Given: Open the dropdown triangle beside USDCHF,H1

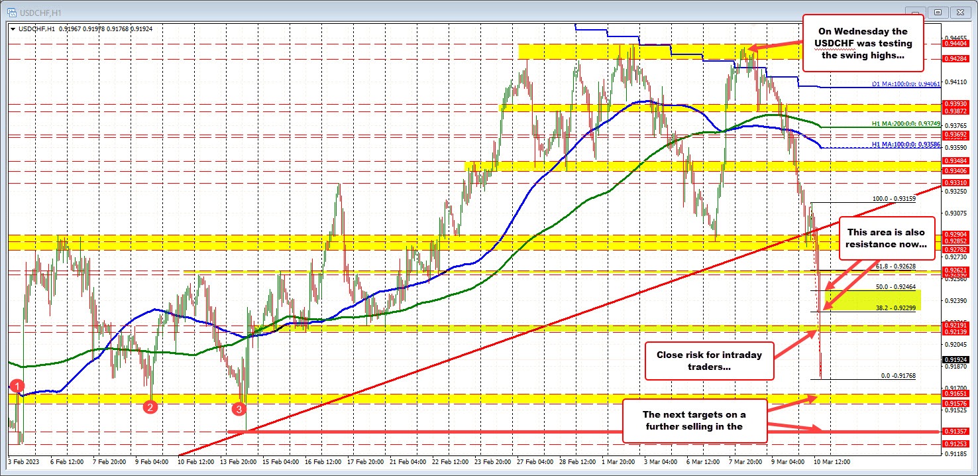Looking at the screenshot, I should 15,29.
